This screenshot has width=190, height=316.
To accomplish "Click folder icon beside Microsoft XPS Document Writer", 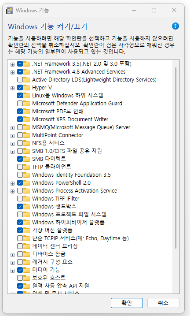I will point(26,119).
